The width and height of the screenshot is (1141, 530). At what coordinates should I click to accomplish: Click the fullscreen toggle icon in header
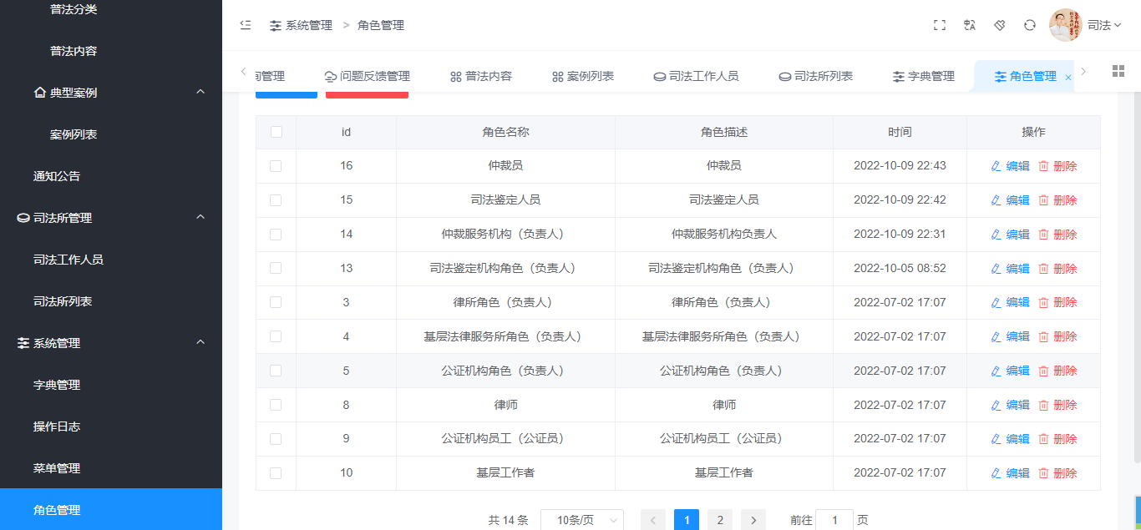coord(940,25)
